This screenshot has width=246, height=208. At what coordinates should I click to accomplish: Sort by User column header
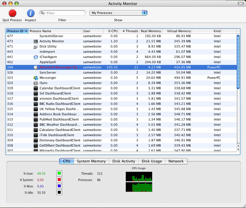point(93,31)
